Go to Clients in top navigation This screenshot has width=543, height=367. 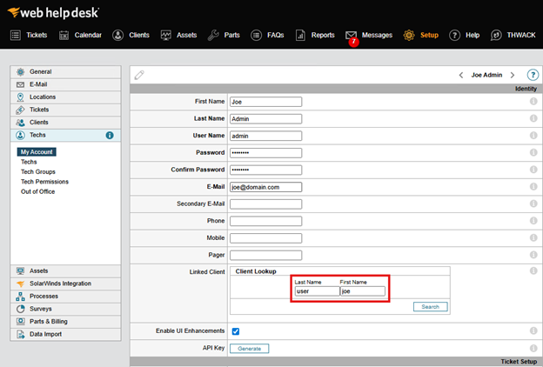tap(131, 36)
